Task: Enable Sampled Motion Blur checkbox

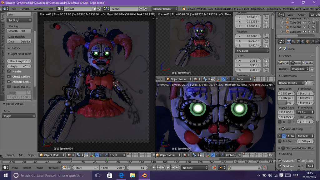Action: (283, 148)
